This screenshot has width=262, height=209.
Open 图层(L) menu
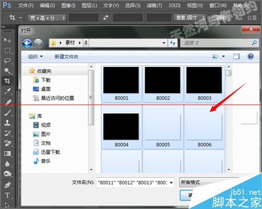pyautogui.click(x=90, y=6)
